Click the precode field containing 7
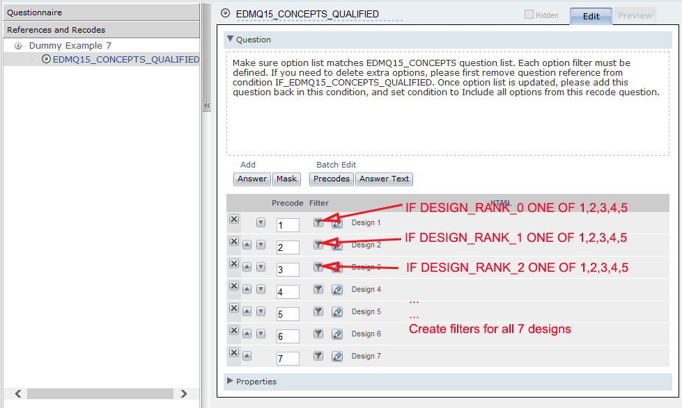 pos(288,359)
